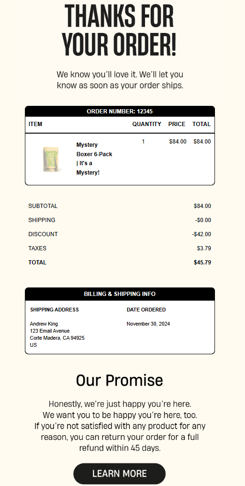This screenshot has width=245, height=486.
Task: Click the SHIPPING ADDRESS label
Action: point(54,310)
